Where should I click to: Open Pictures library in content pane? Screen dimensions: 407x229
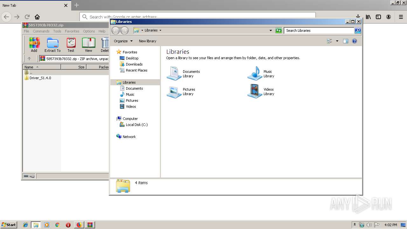point(181,91)
